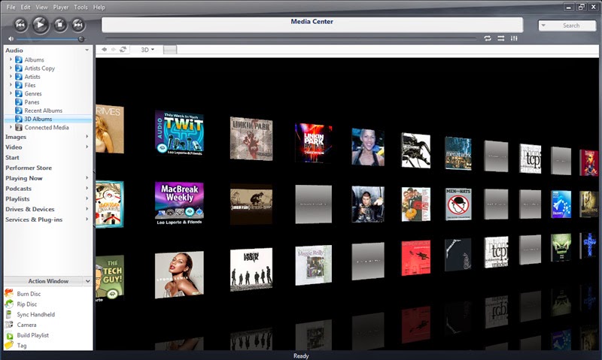The image size is (602, 360).
Task: Click the navigation back arrow
Action: pos(104,50)
